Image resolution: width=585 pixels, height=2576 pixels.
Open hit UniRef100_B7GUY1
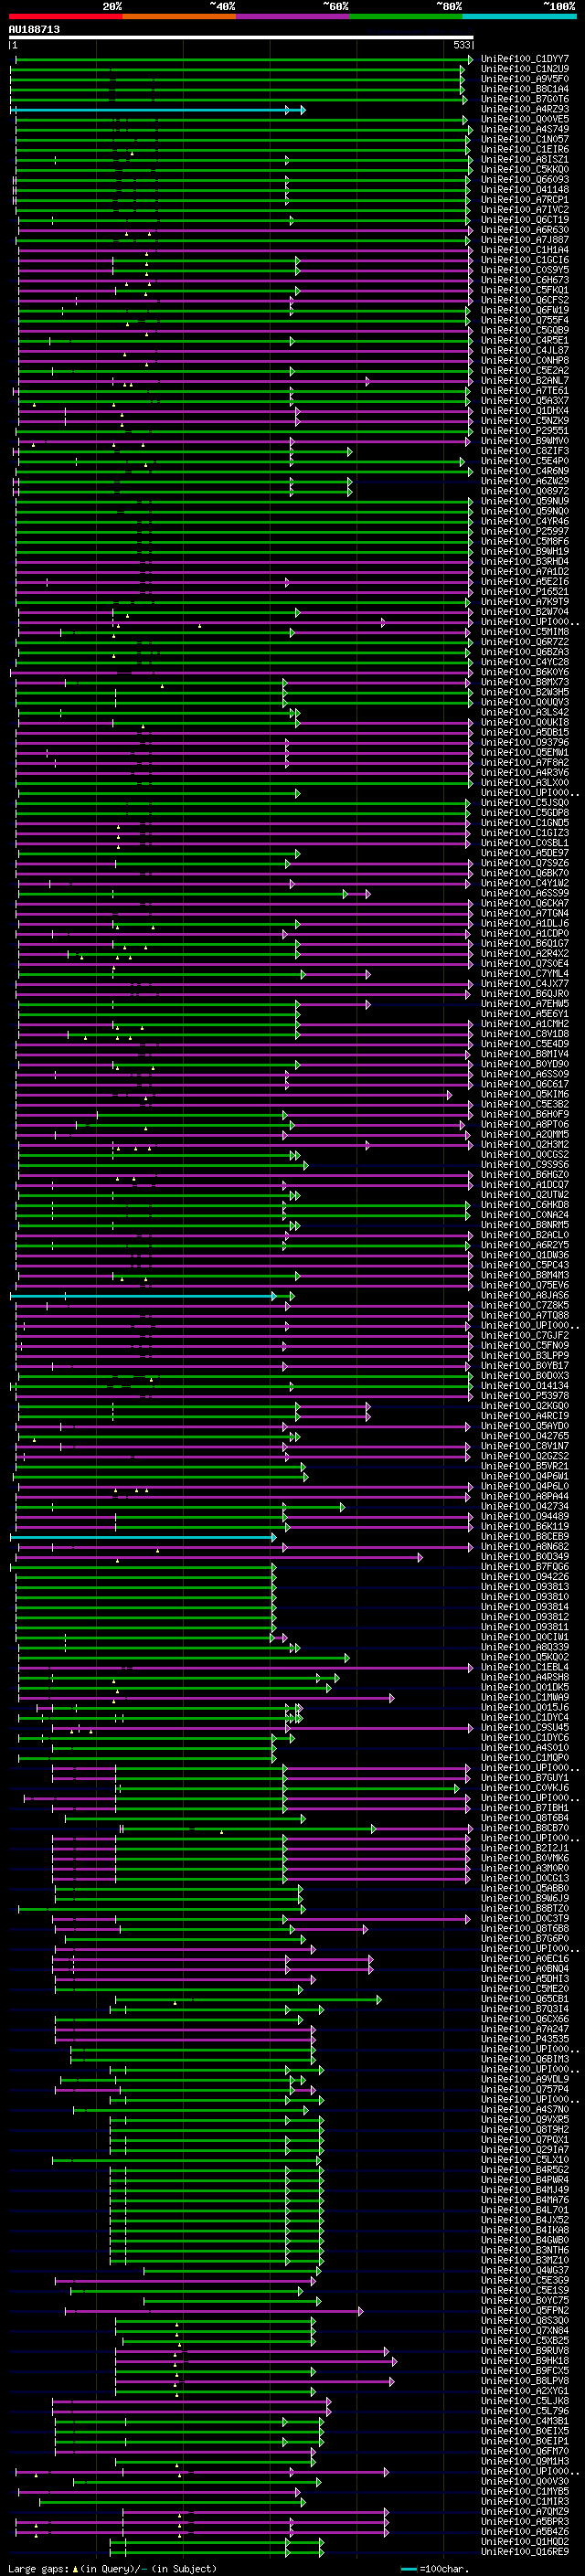coord(525,1777)
